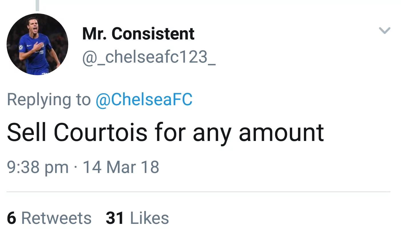The height and width of the screenshot is (229, 401).
Task: Click the downward chevron near the username
Action: tap(385, 31)
